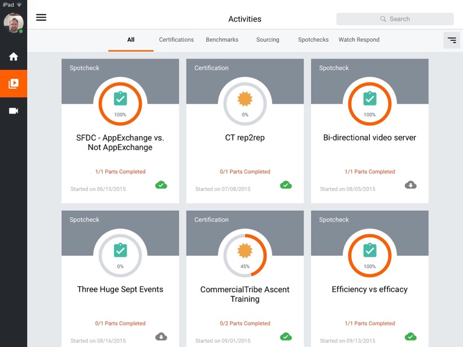Switch to the Watch Respond tab
This screenshot has height=347, width=463.
point(359,39)
